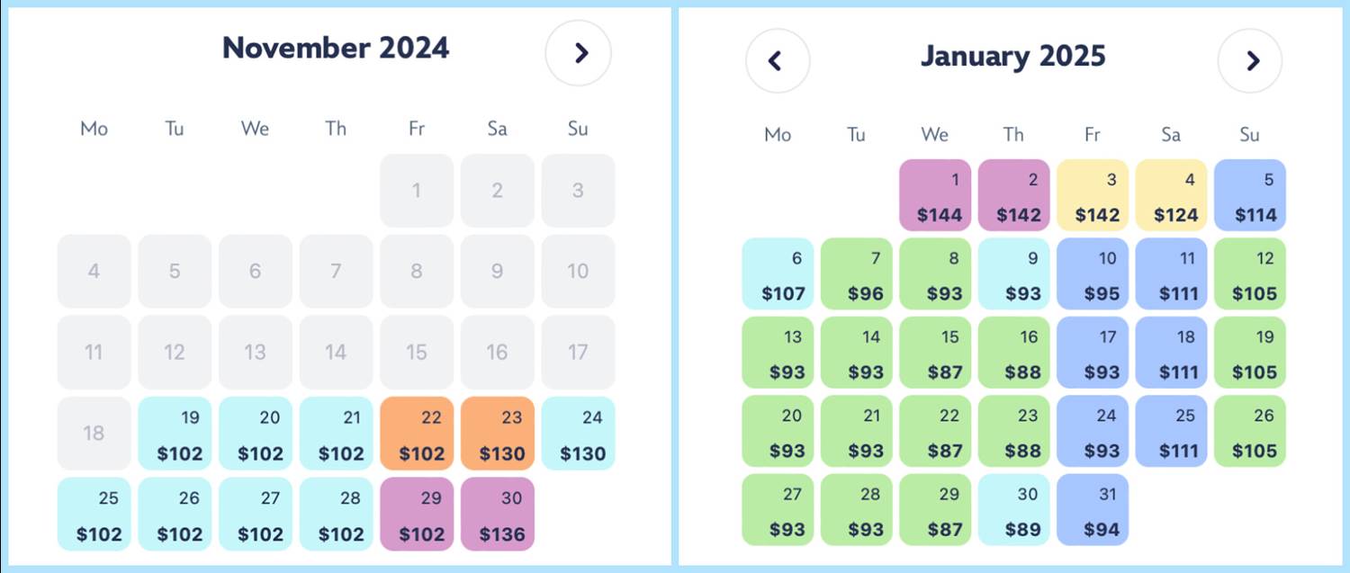Choose January 30 at $89
Image resolution: width=1350 pixels, height=573 pixels.
coord(1013,510)
